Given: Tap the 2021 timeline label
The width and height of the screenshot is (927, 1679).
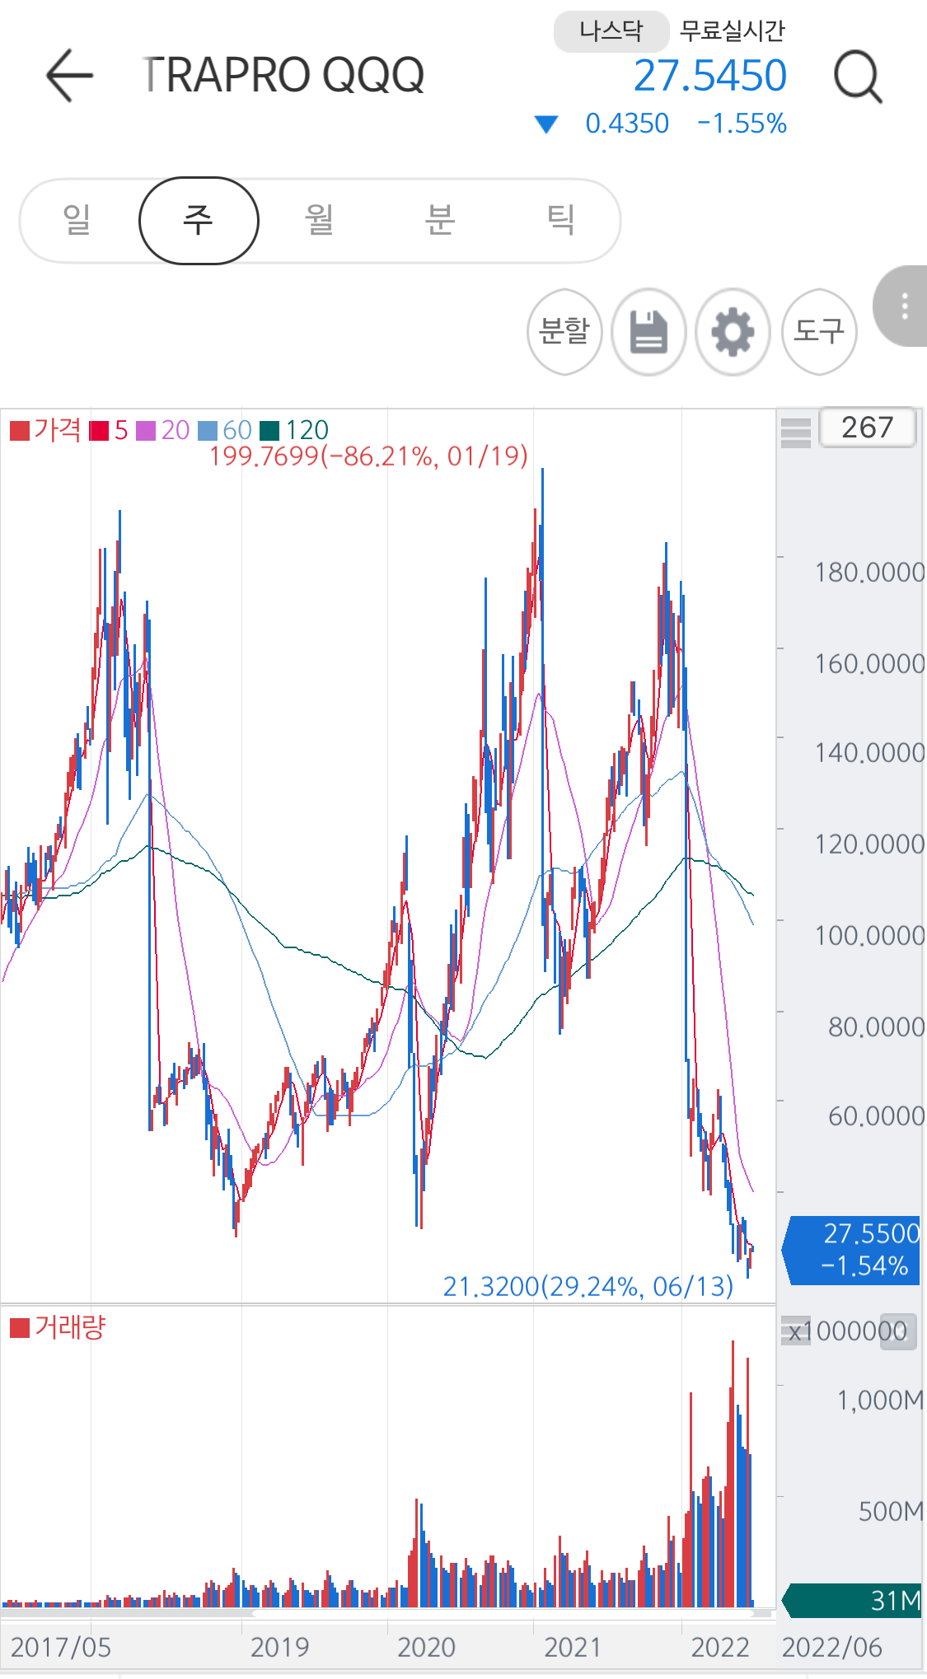Looking at the screenshot, I should tap(573, 1647).
